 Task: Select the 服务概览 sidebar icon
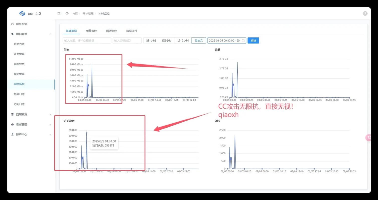[x=12, y=24]
